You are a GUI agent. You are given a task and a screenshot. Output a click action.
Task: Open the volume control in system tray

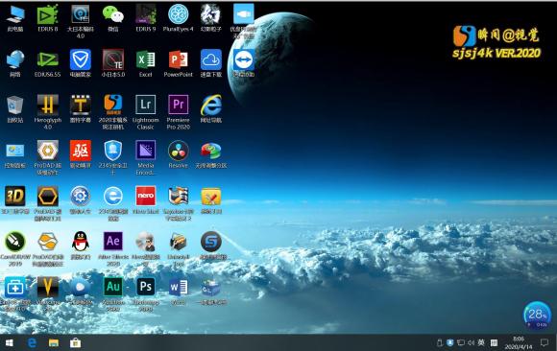[471, 342]
